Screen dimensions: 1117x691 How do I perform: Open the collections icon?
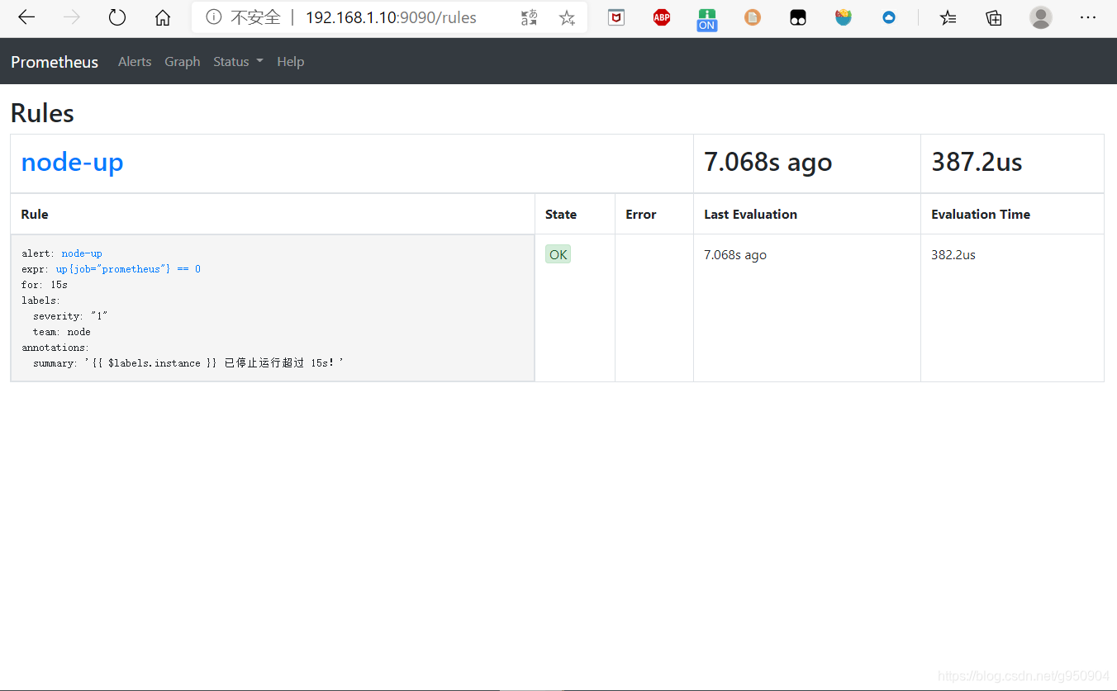(x=994, y=17)
